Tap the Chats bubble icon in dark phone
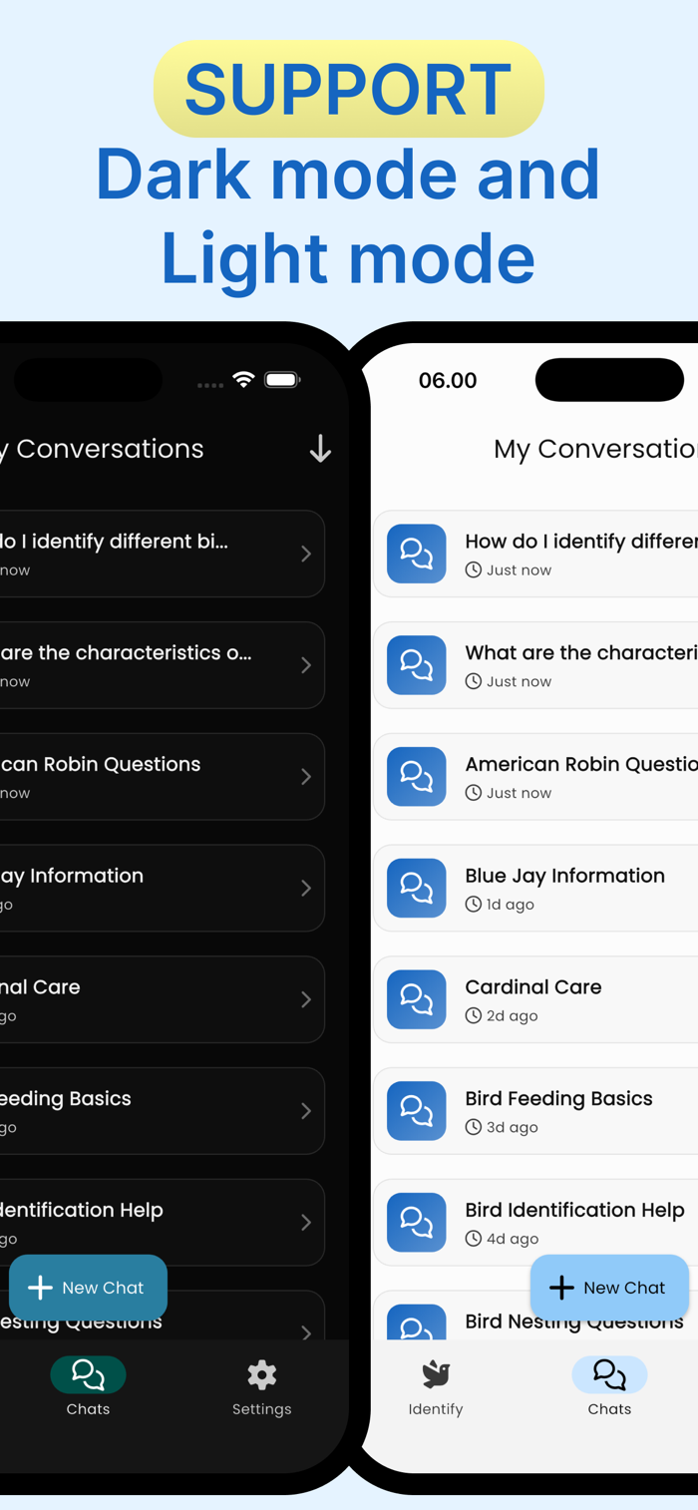698x1510 pixels. (x=88, y=1374)
